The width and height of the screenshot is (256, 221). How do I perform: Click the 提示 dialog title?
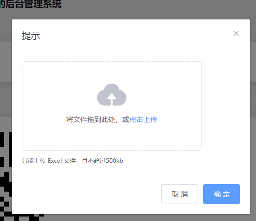[x=31, y=36]
